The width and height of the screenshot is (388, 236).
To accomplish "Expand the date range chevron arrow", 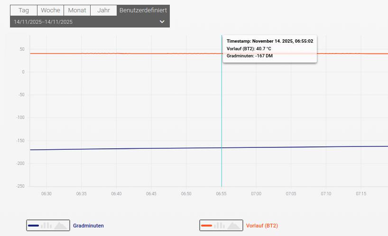I will coord(162,22).
